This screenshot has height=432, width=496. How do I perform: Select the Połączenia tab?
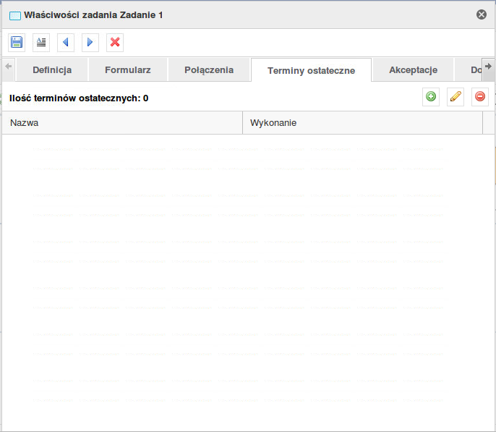pos(209,70)
